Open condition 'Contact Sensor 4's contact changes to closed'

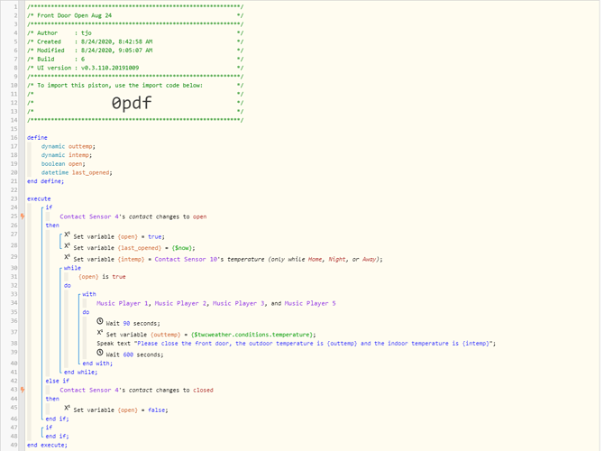[136, 390]
